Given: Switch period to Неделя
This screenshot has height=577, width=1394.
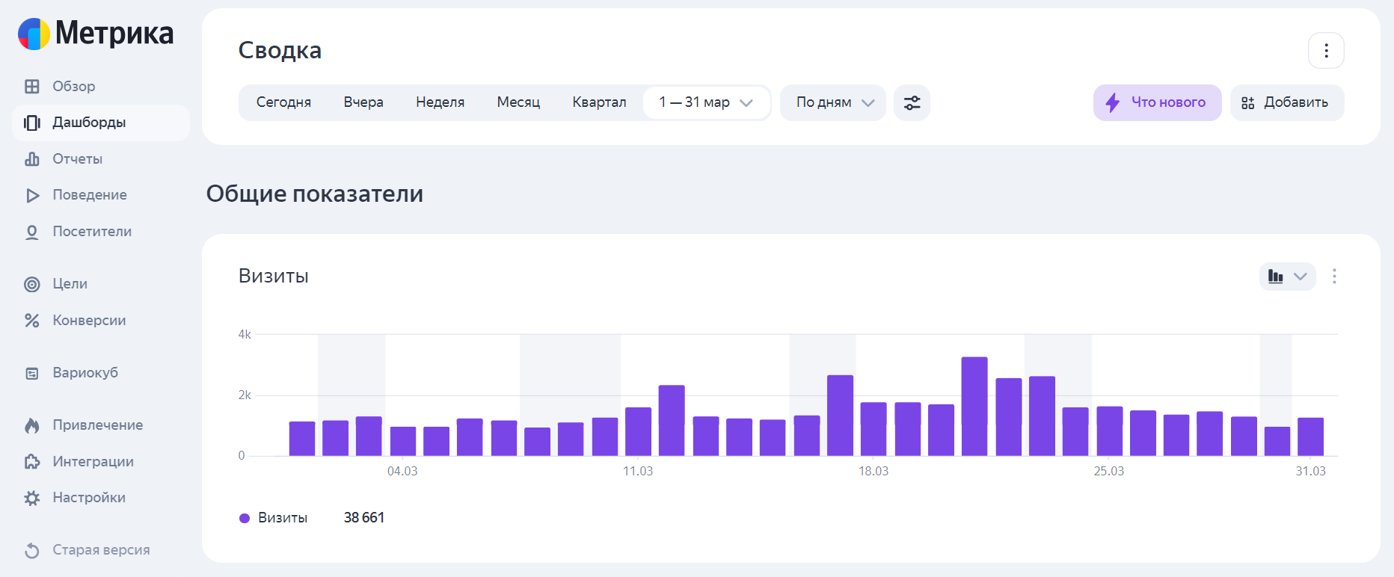Looking at the screenshot, I should click(440, 102).
